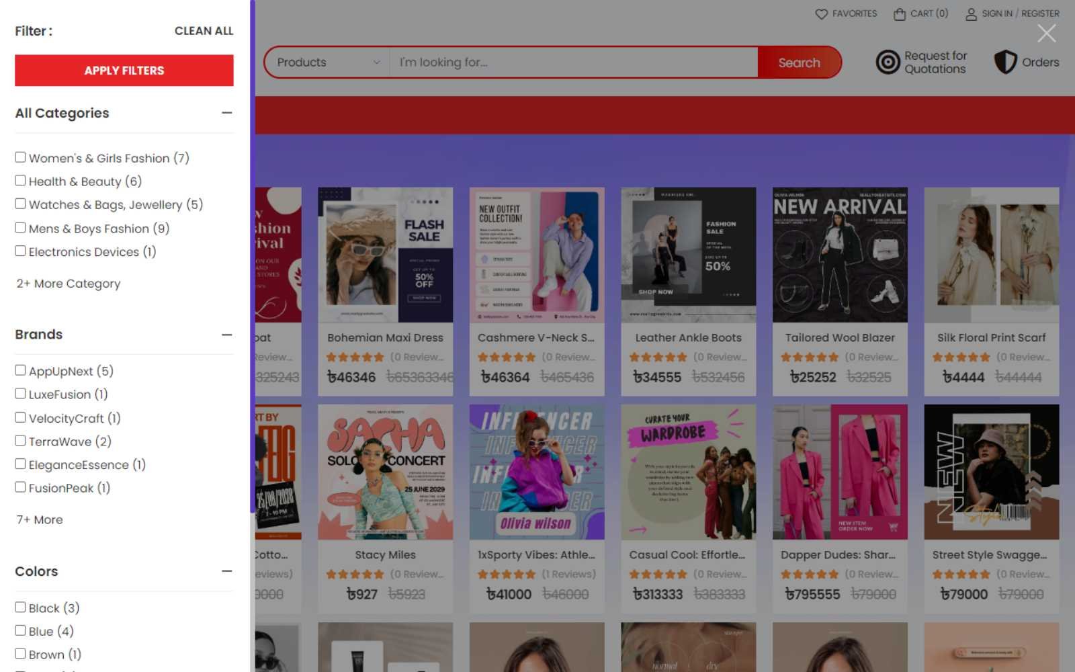Click CLEAN ALL to reset filters
Screen dimensions: 1075x672
(204, 31)
